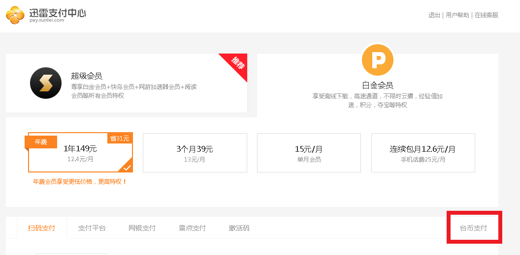This screenshot has width=520, height=255.
Task: Click the 13元/月 price text
Action: [x=195, y=159]
